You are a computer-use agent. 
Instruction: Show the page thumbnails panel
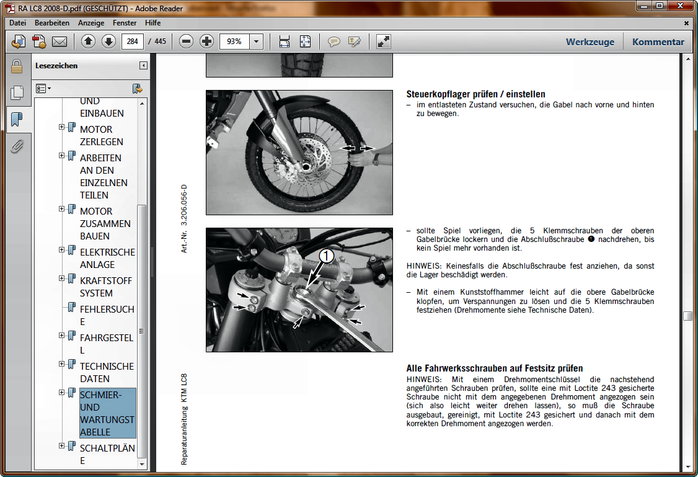(x=17, y=93)
